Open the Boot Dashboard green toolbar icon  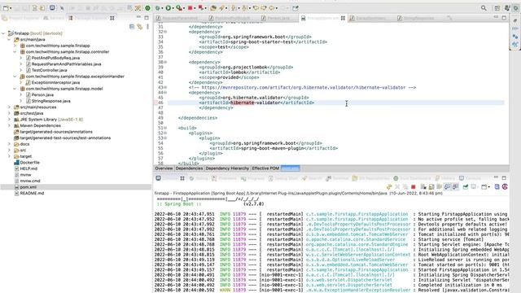coord(147,7)
